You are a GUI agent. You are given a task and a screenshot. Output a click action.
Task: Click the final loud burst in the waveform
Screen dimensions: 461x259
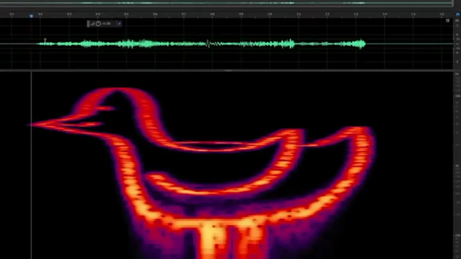[x=360, y=44]
